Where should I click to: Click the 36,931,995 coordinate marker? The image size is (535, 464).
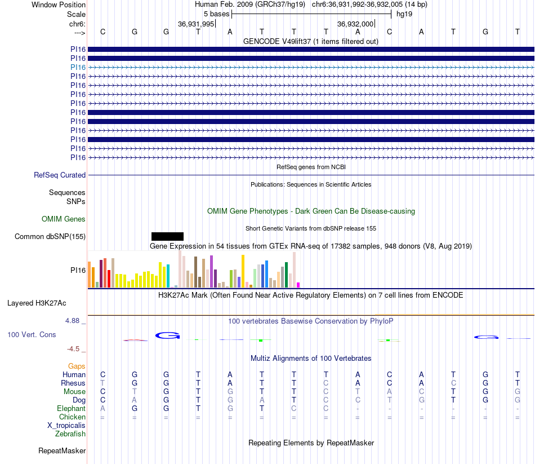[x=196, y=24]
